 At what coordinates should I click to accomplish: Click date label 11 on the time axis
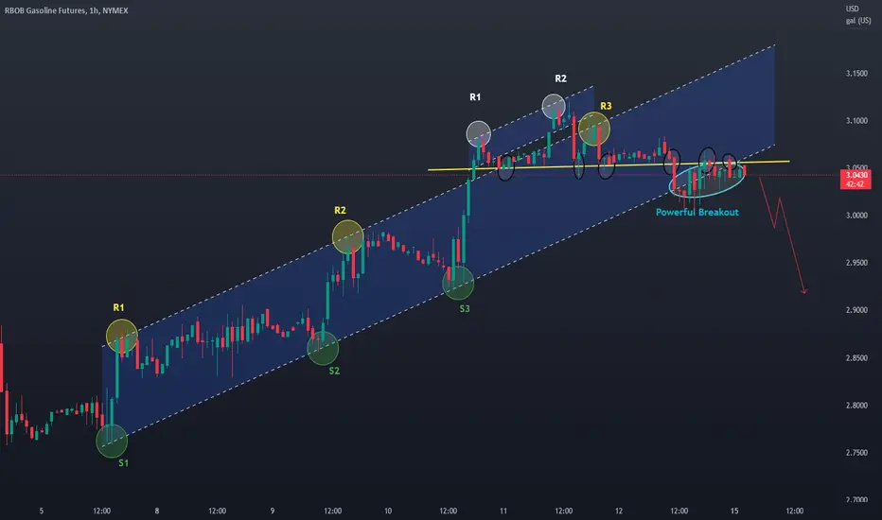click(503, 511)
